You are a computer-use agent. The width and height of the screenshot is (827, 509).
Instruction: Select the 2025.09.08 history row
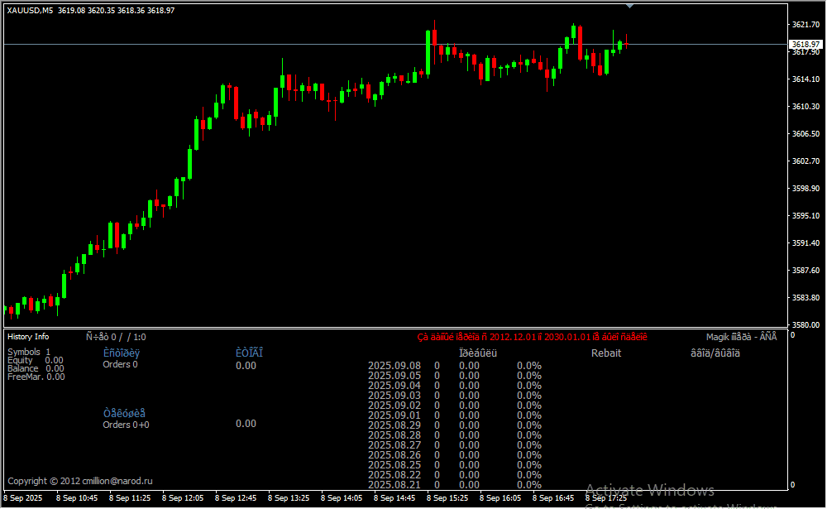pos(394,365)
